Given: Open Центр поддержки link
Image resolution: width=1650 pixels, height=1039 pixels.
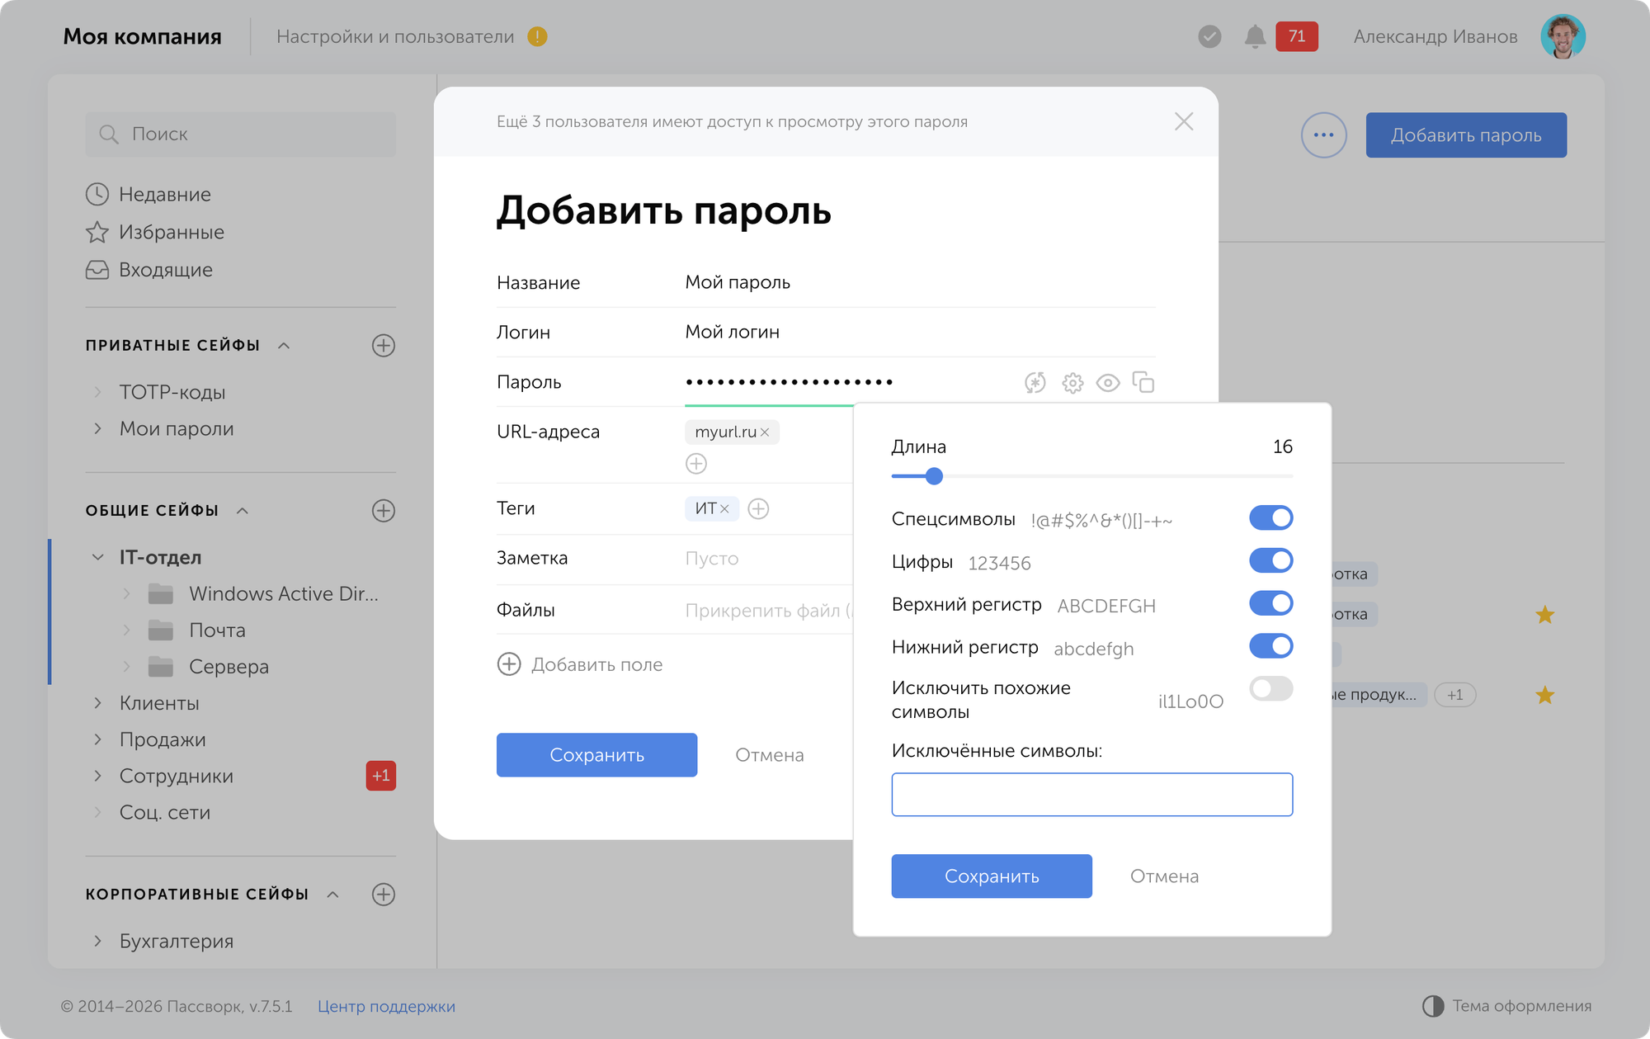Looking at the screenshot, I should (385, 1006).
